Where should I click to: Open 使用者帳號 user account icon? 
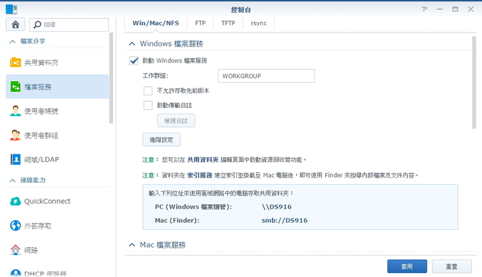tap(15, 111)
